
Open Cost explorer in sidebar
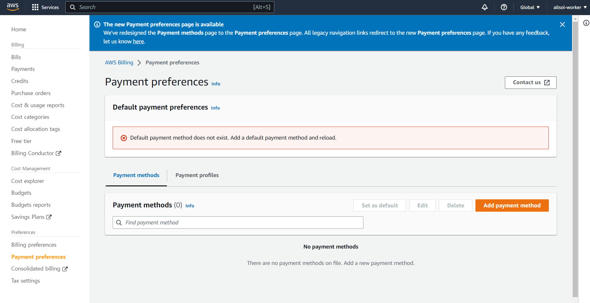(28, 181)
